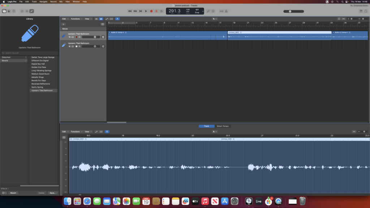This screenshot has width=370, height=208.
Task: Open the Mixer icon in toolbar
Action: (27, 11)
